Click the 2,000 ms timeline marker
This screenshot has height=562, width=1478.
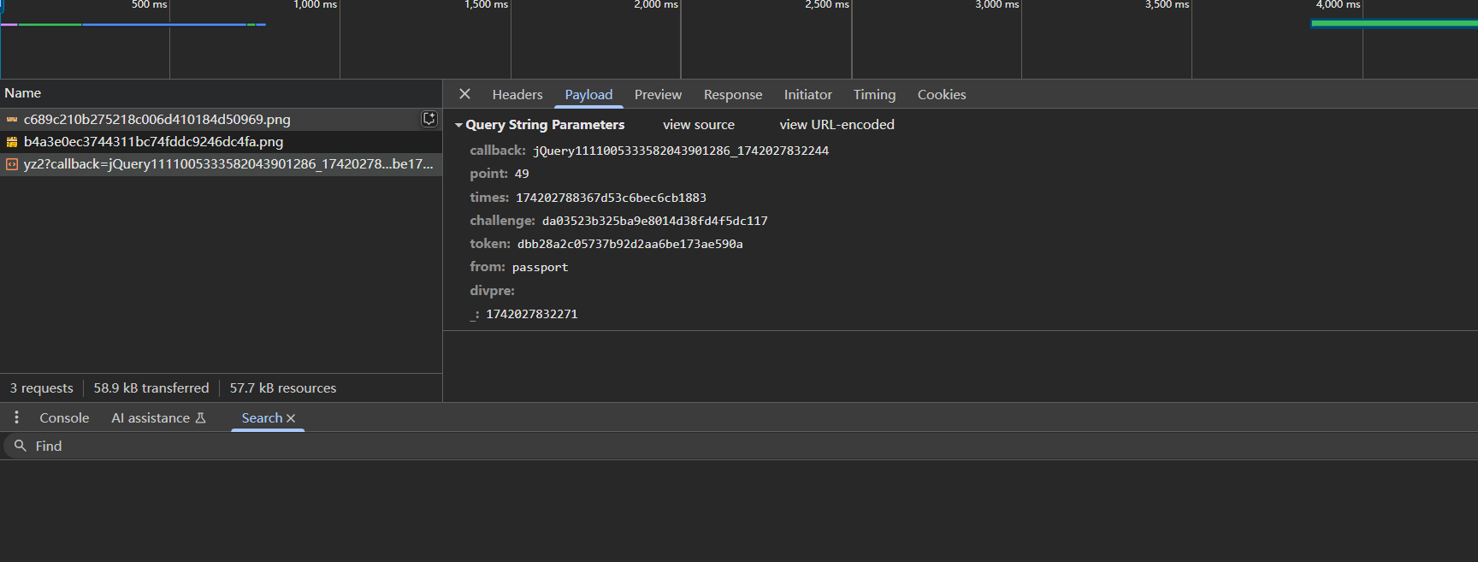(x=656, y=5)
